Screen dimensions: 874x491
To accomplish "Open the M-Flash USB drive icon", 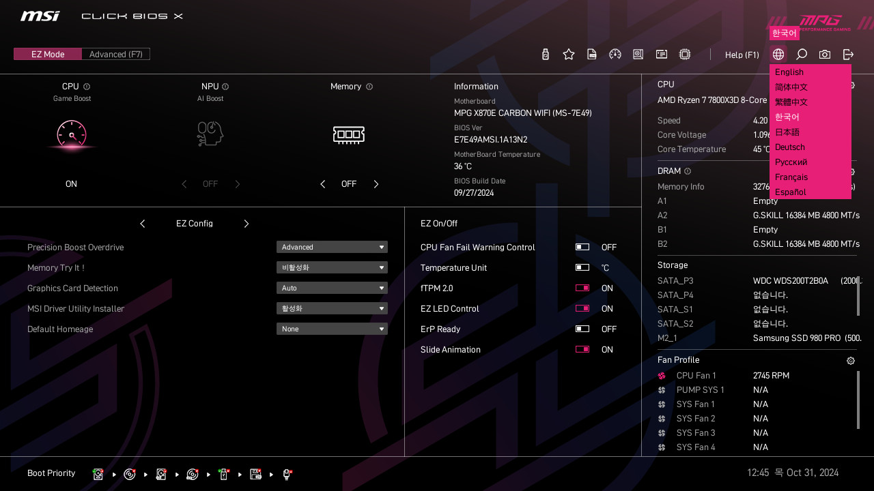I will pos(545,55).
